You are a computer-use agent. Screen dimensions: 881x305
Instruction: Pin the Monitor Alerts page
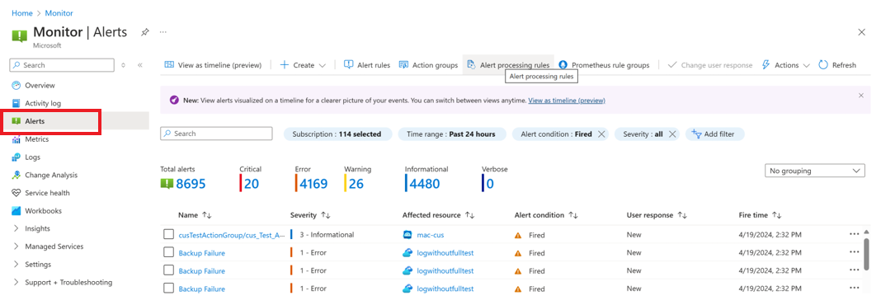(x=145, y=32)
